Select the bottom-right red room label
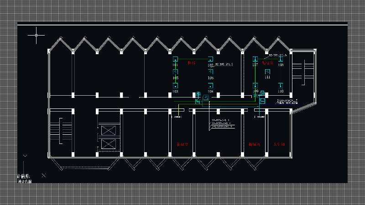Screen dimensions: 365x205 coord(279,144)
